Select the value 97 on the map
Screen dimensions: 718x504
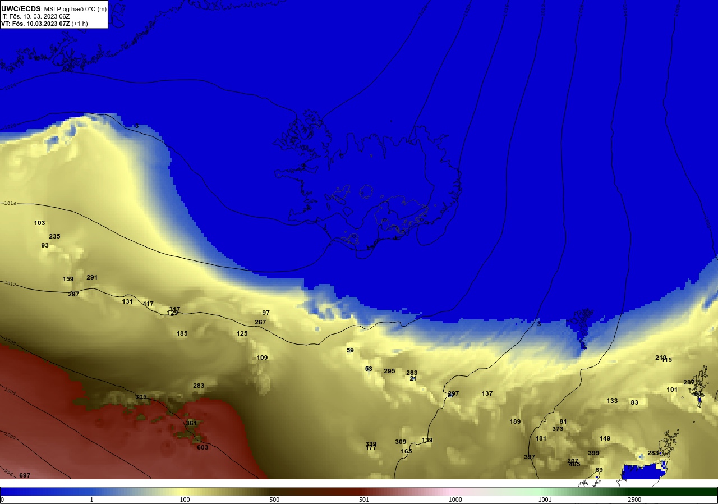266,313
